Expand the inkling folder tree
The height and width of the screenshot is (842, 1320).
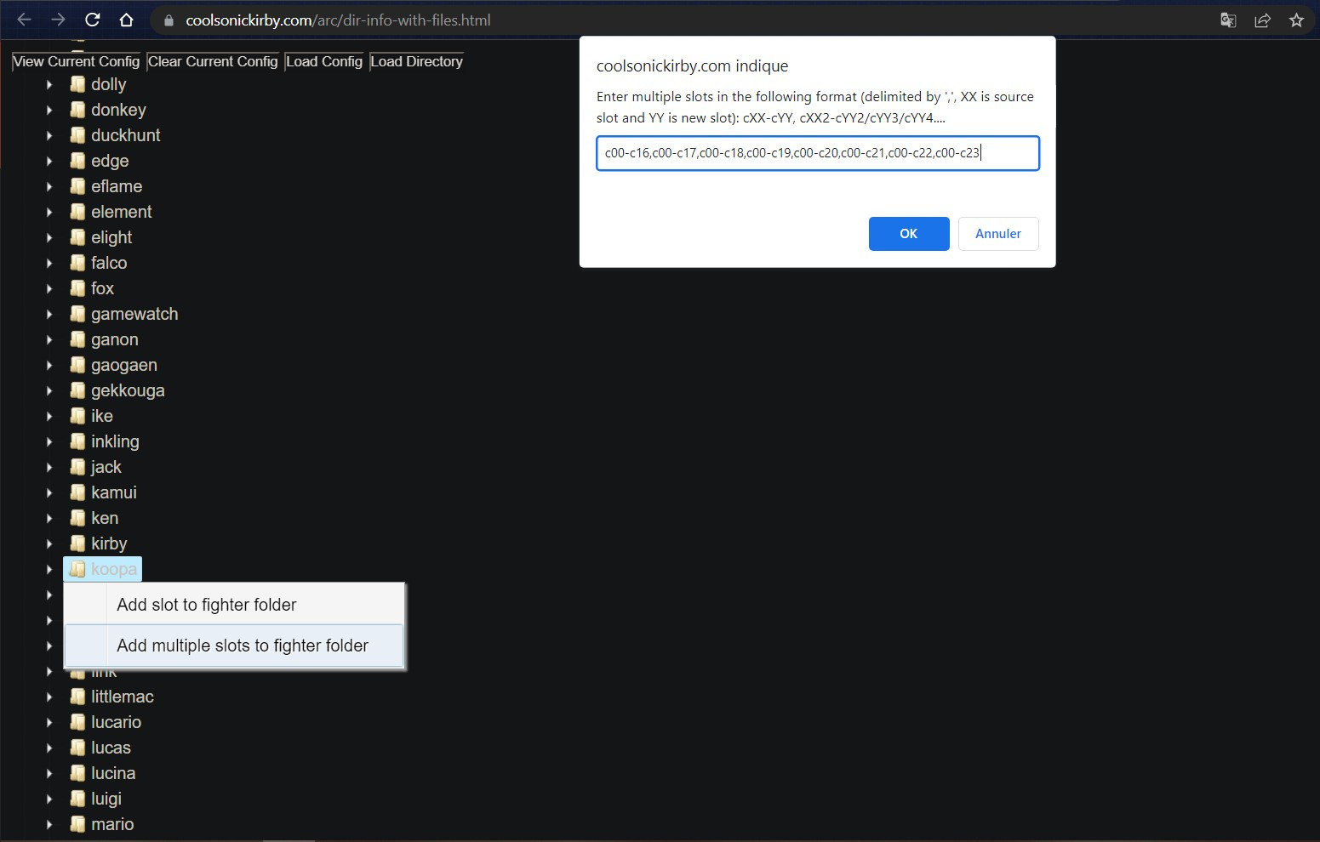coord(49,441)
